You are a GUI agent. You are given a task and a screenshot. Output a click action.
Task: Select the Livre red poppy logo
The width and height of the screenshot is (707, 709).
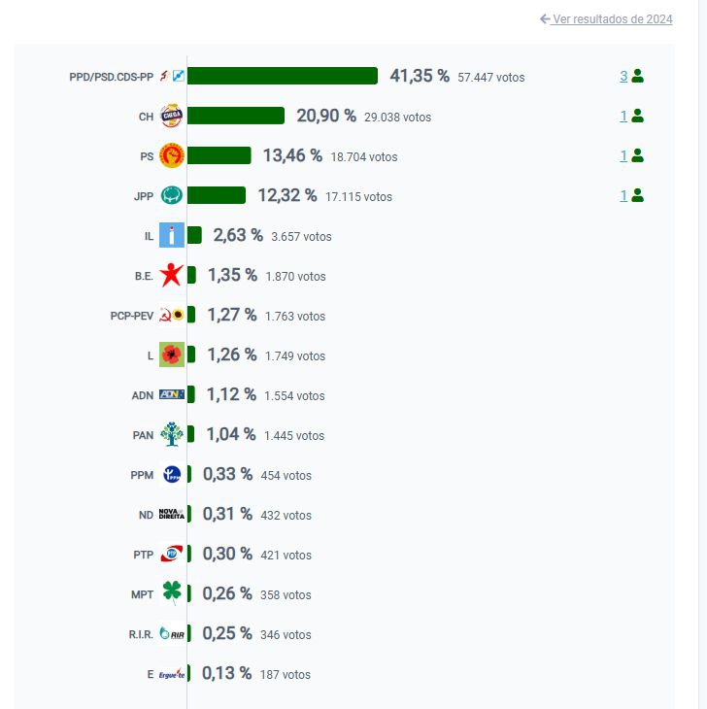(172, 355)
